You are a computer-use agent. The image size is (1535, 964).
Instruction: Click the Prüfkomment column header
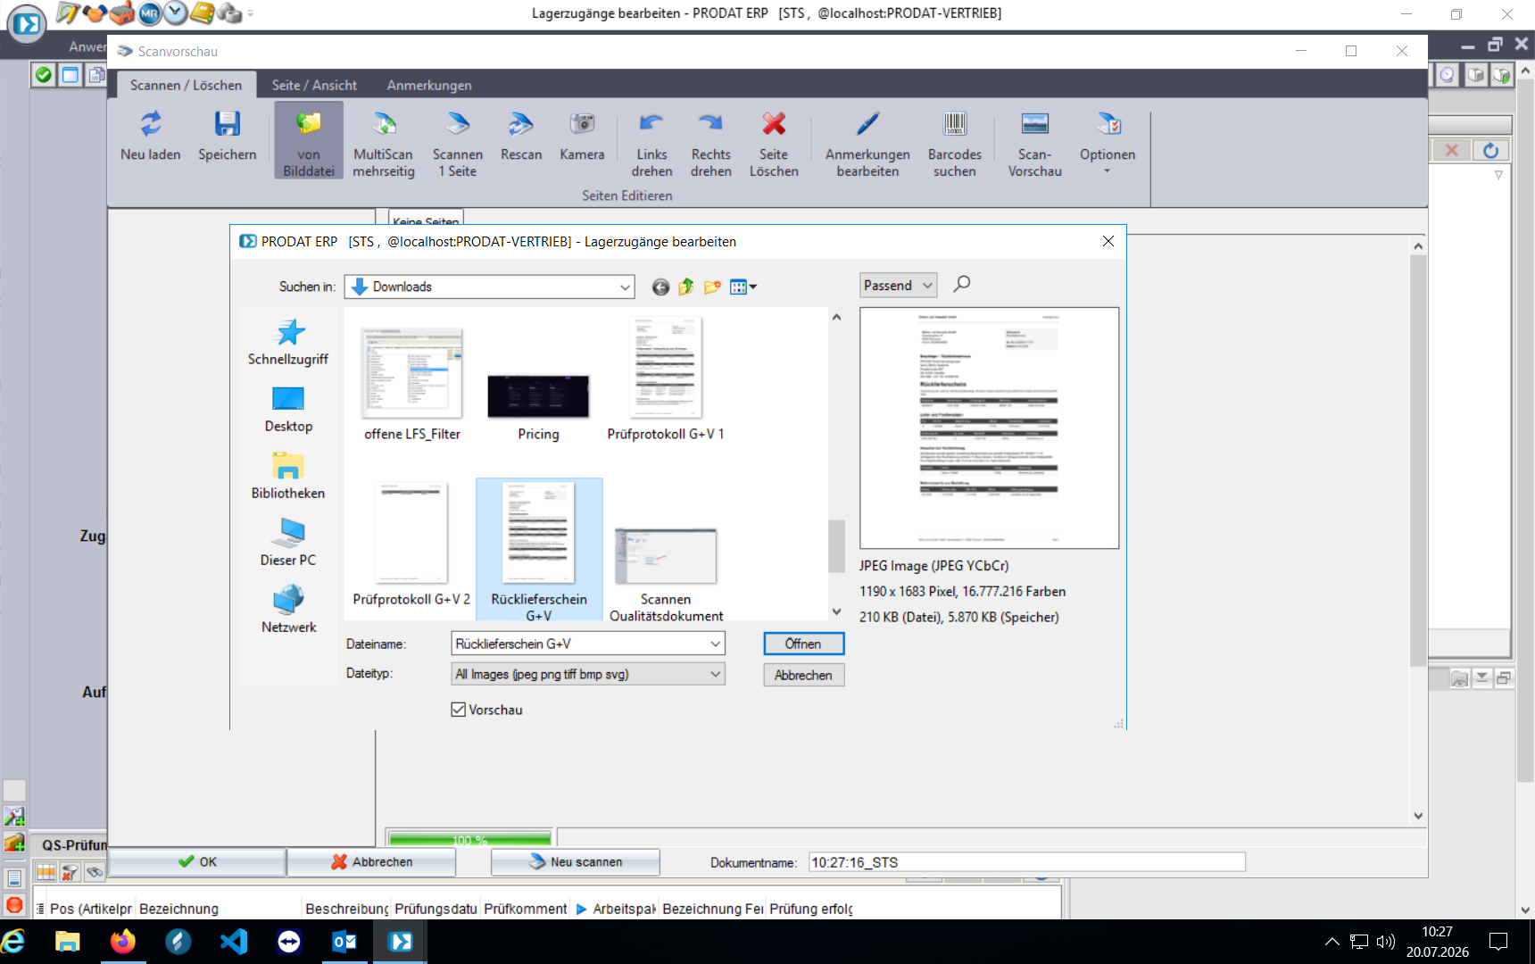click(526, 909)
